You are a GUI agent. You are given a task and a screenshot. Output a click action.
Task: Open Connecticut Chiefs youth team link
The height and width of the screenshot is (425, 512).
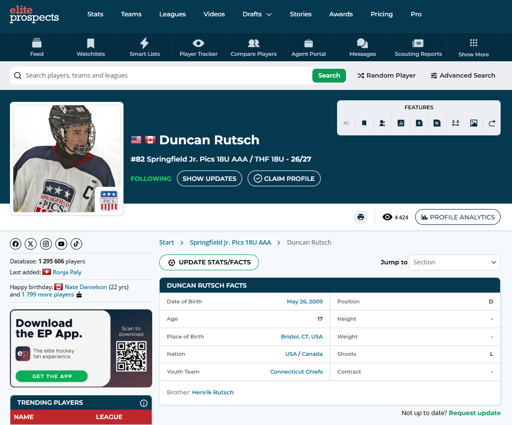(x=297, y=372)
